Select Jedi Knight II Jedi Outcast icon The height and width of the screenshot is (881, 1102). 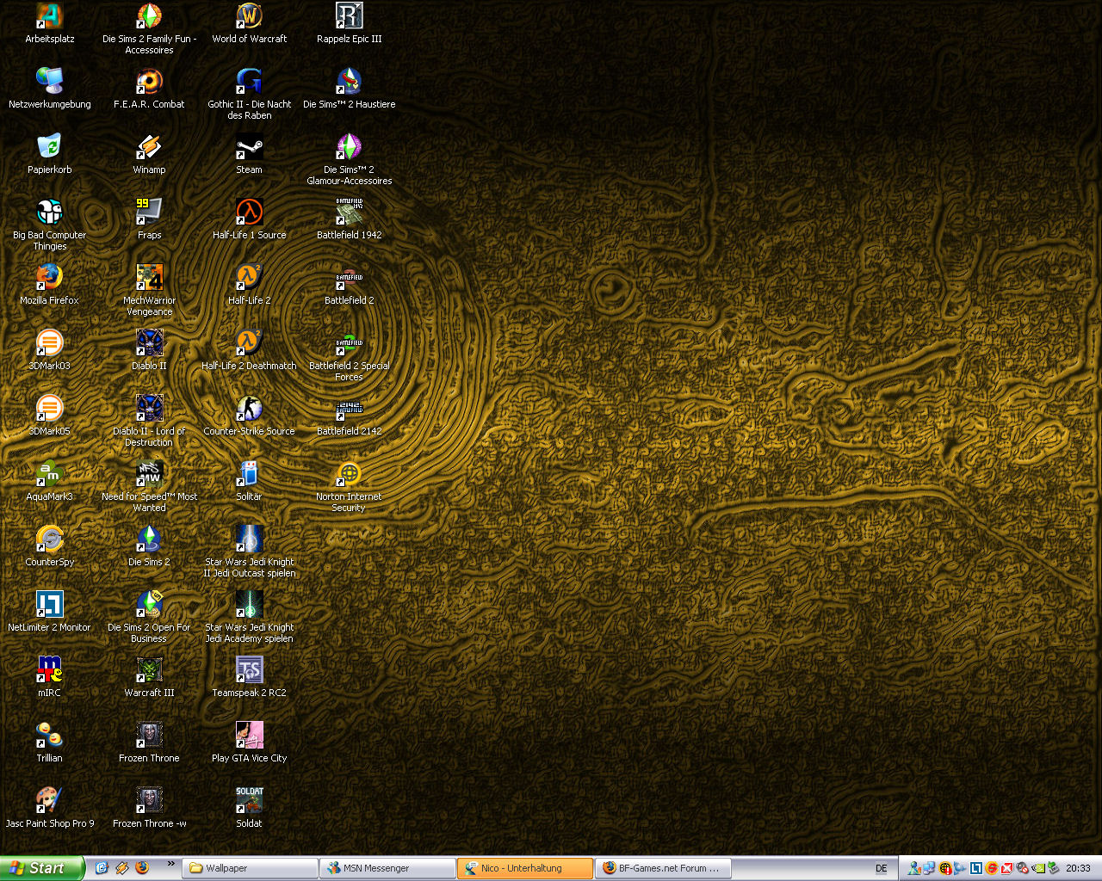250,551
